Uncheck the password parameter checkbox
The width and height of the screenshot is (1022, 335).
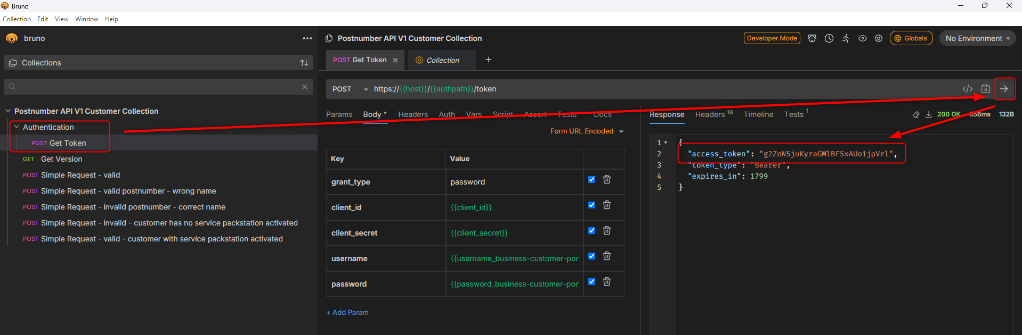pos(591,282)
